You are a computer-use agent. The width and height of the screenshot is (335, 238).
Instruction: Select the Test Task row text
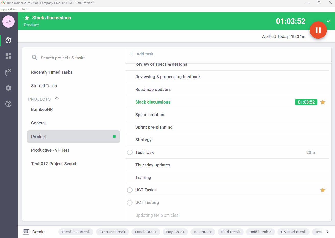[145, 152]
